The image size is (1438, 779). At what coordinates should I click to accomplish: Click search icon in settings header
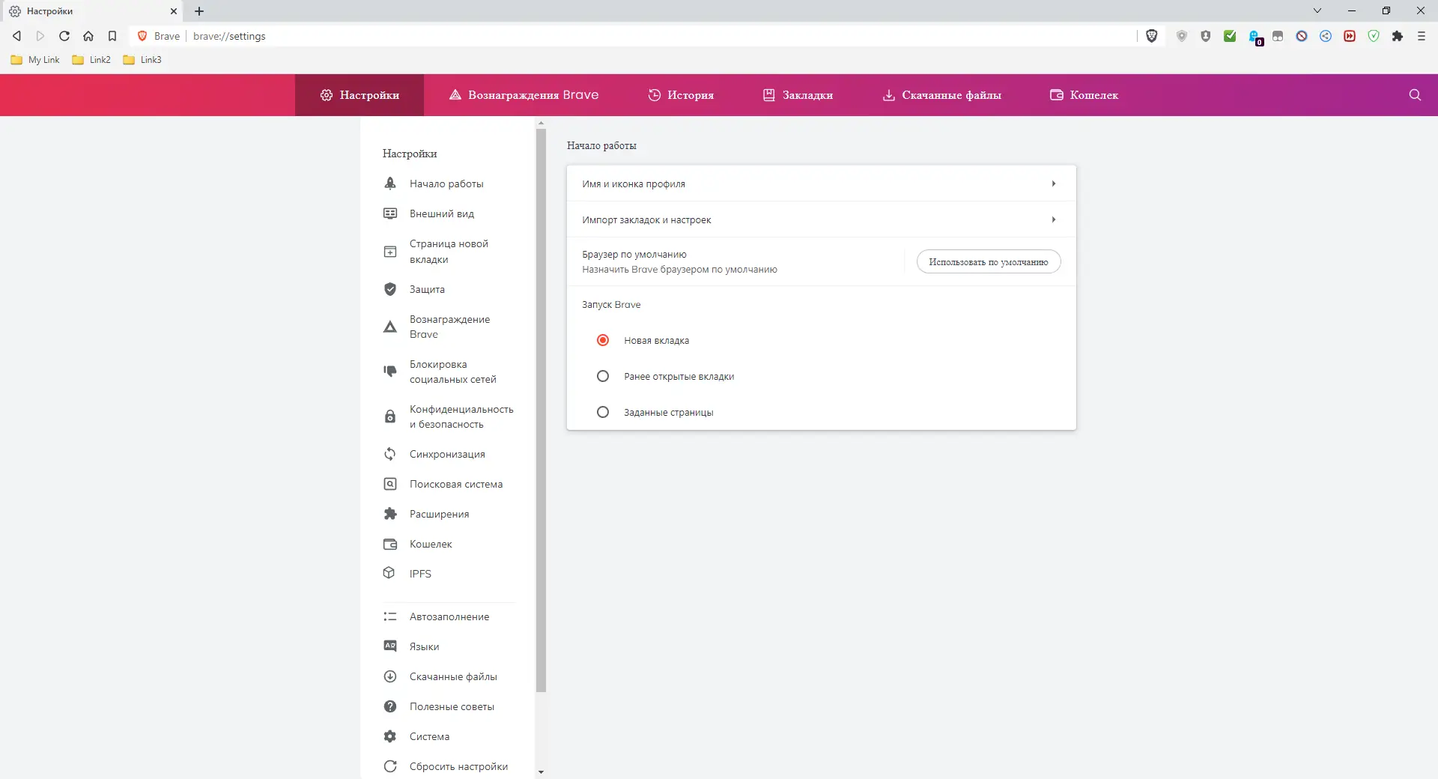1415,95
